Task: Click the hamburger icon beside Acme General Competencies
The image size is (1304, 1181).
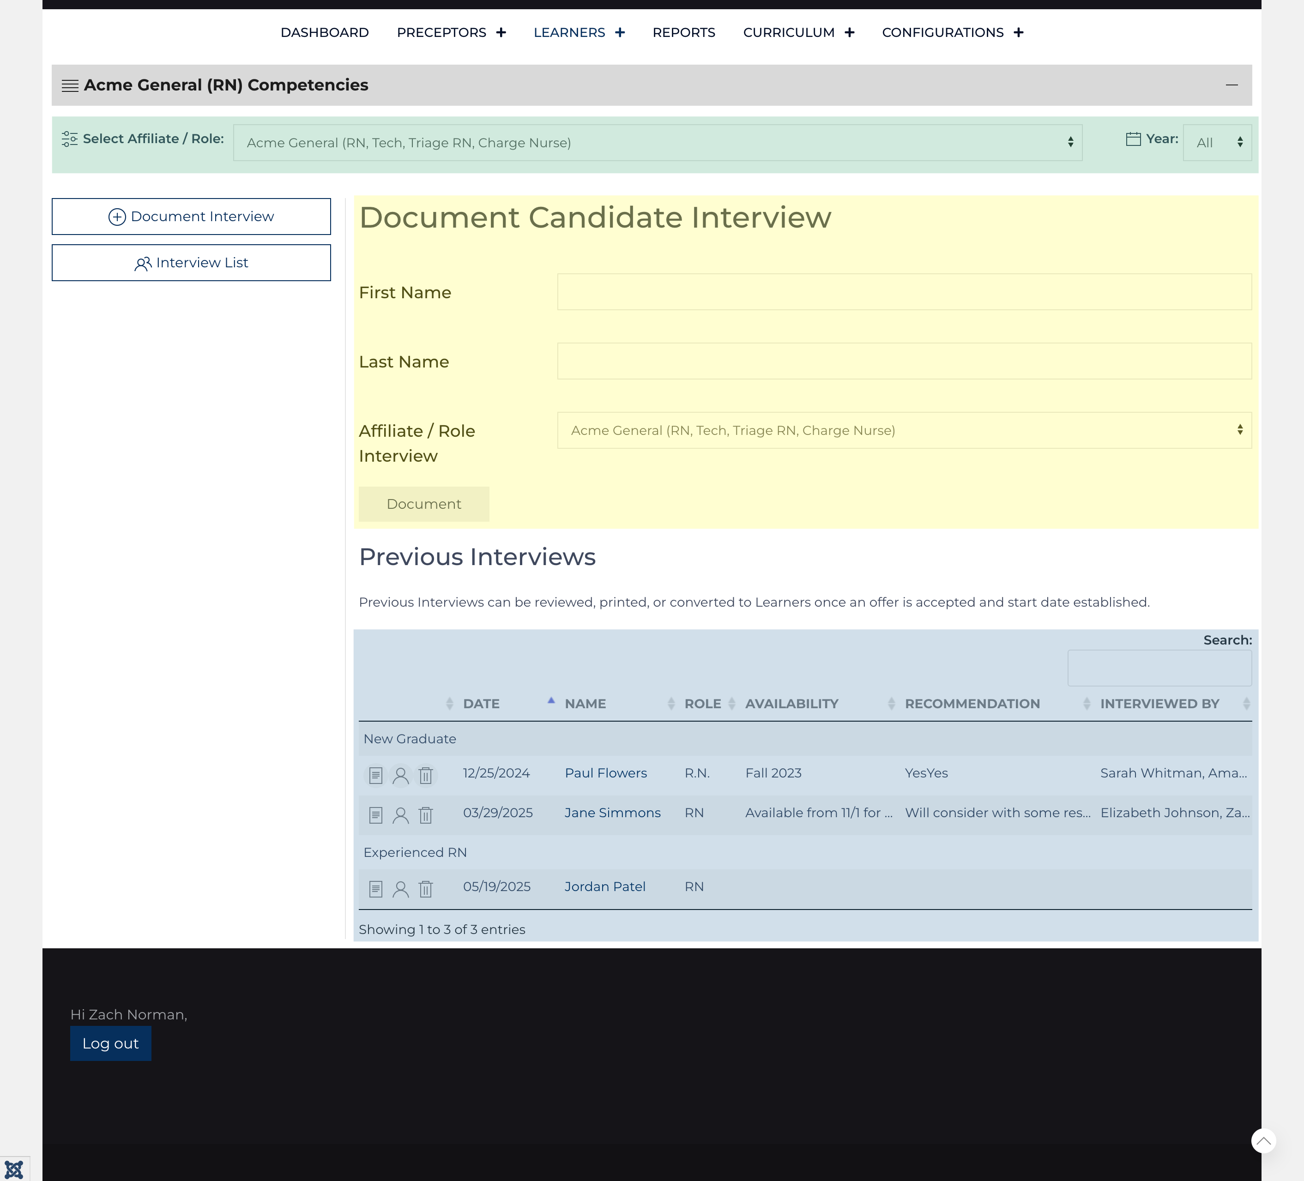Action: coord(70,85)
